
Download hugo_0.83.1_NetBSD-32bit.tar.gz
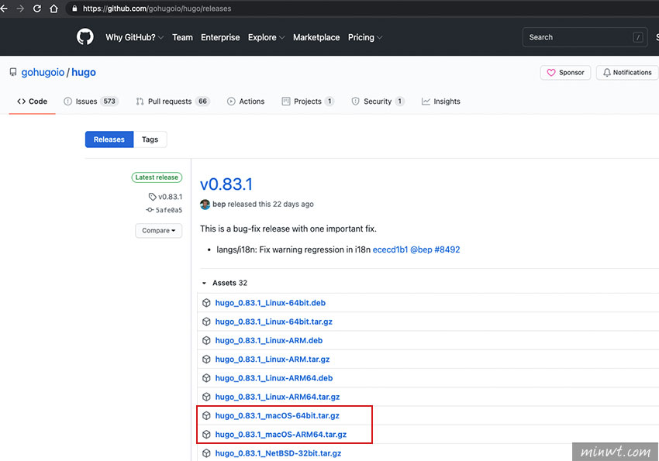[278, 453]
